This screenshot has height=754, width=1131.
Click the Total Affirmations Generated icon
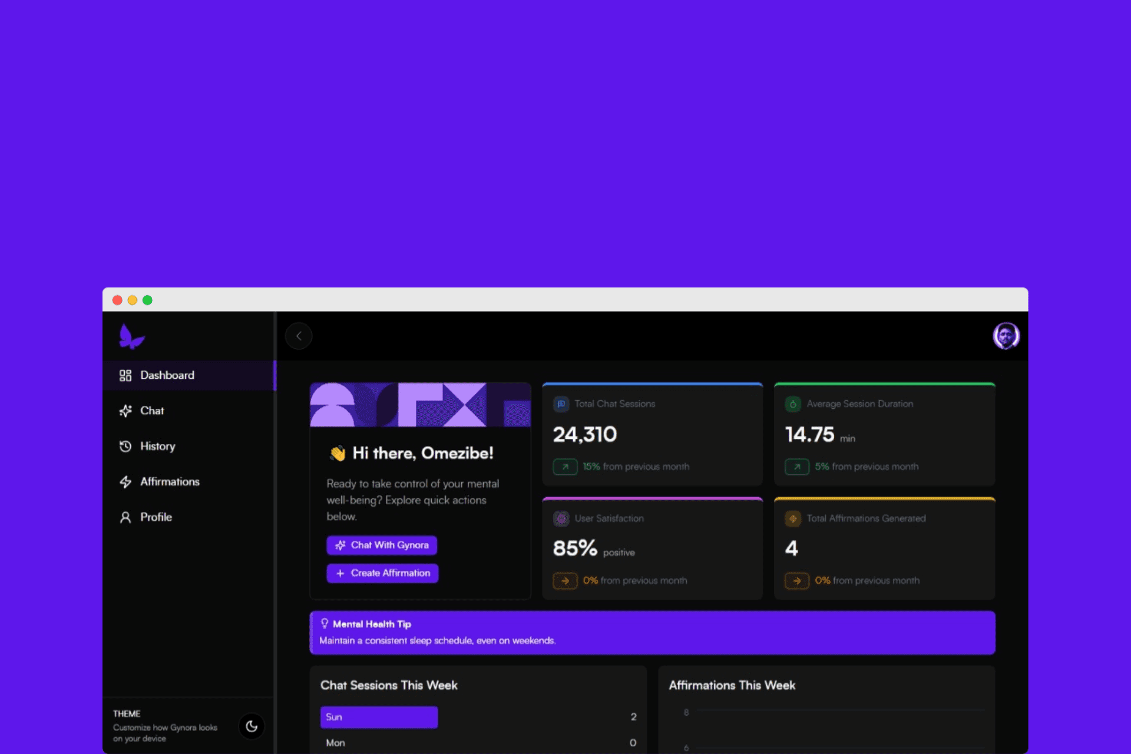pos(793,519)
